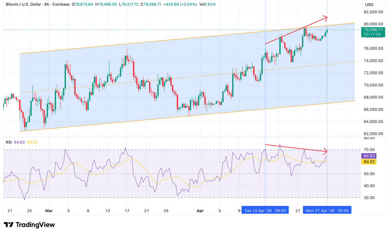Click the red arrowhead on the RSI trendline
Image resolution: width=390 pixels, height=234 pixels.
[x=325, y=151]
